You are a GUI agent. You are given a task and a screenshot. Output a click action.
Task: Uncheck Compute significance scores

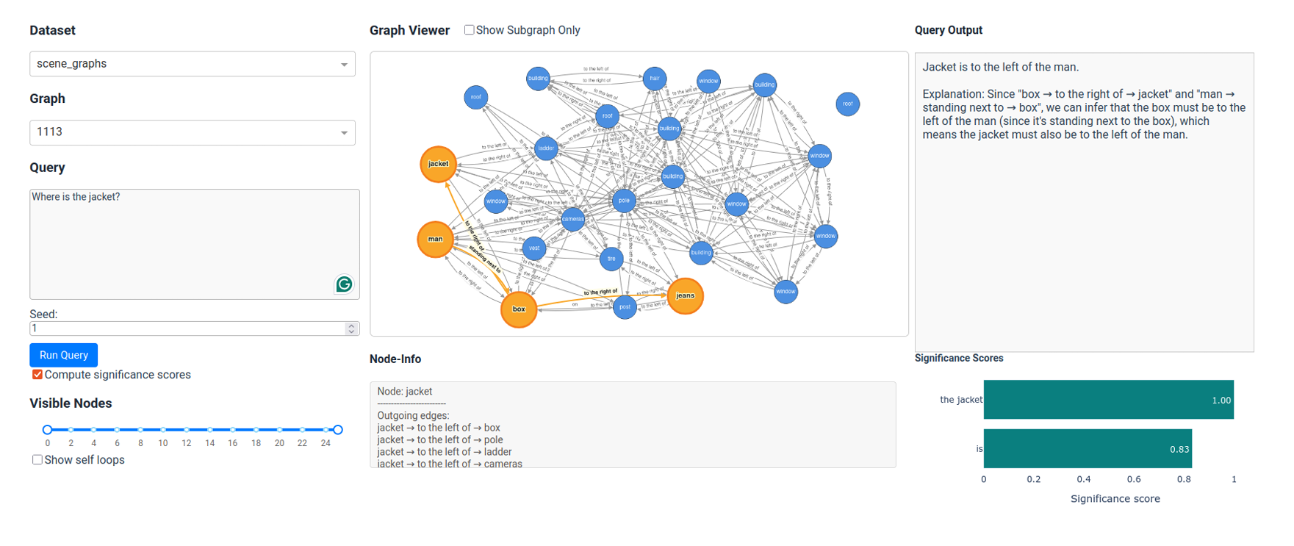[x=37, y=375]
